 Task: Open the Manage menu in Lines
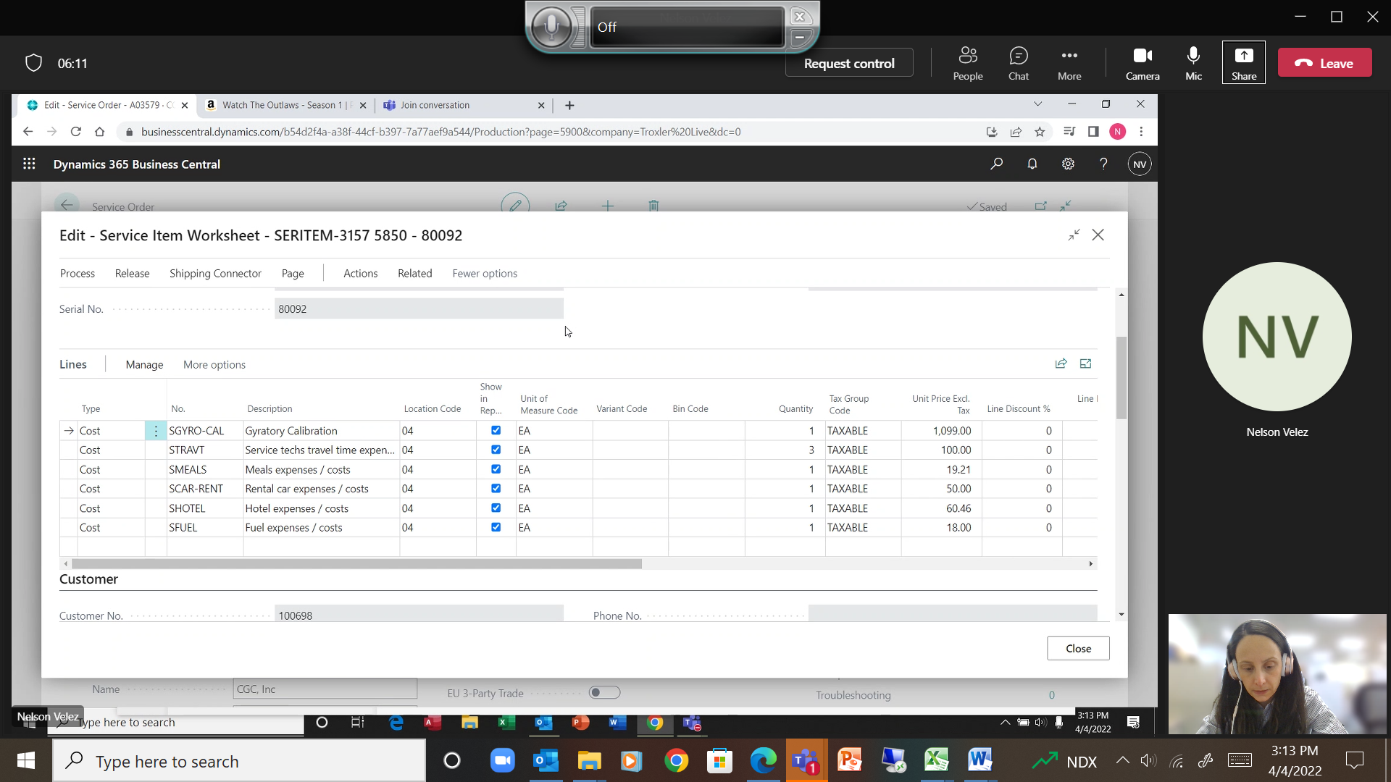pyautogui.click(x=144, y=365)
